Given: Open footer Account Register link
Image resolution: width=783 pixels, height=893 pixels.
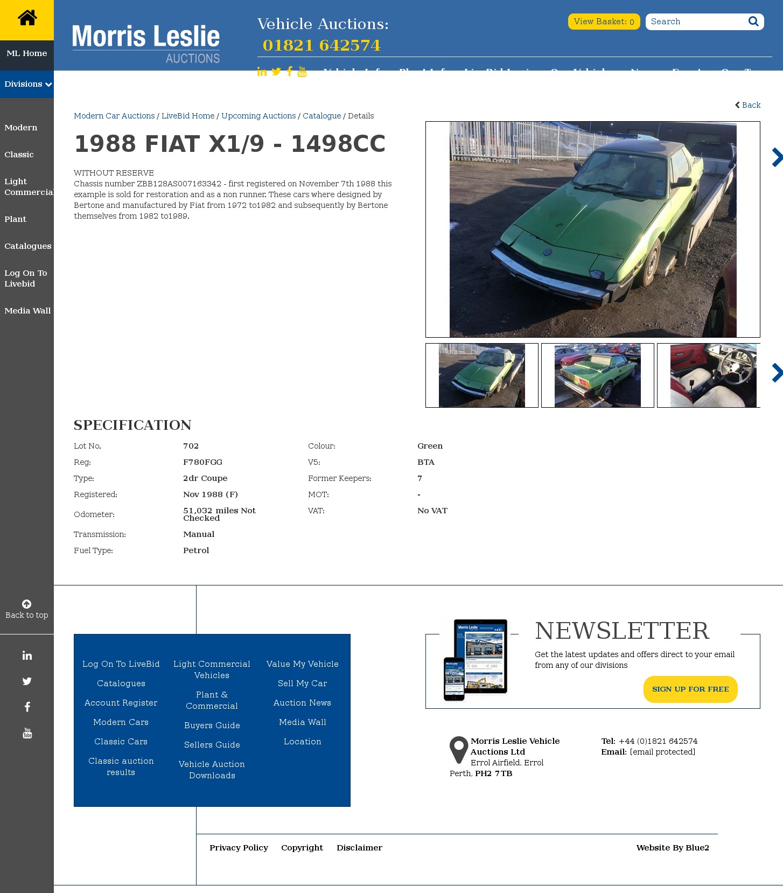Looking at the screenshot, I should [121, 703].
